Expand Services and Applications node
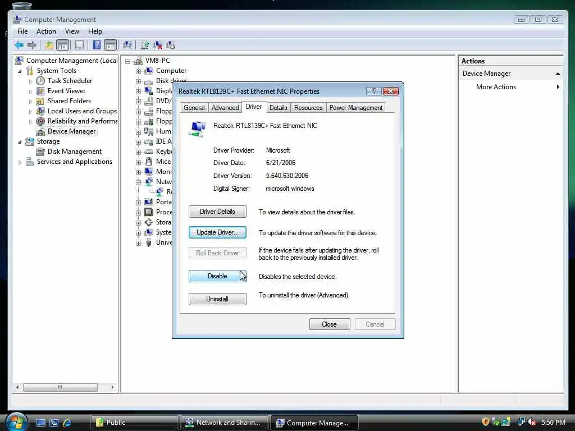This screenshot has height=431, width=575. coord(20,162)
